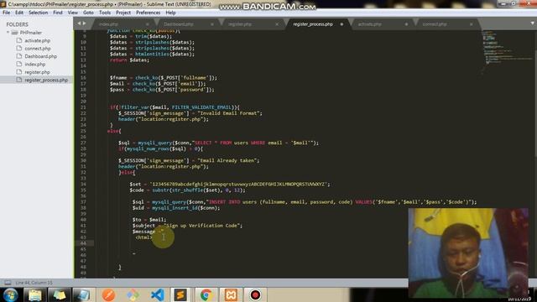The width and height of the screenshot is (537, 302).
Task: Open the Tools menu
Action: tap(105, 13)
